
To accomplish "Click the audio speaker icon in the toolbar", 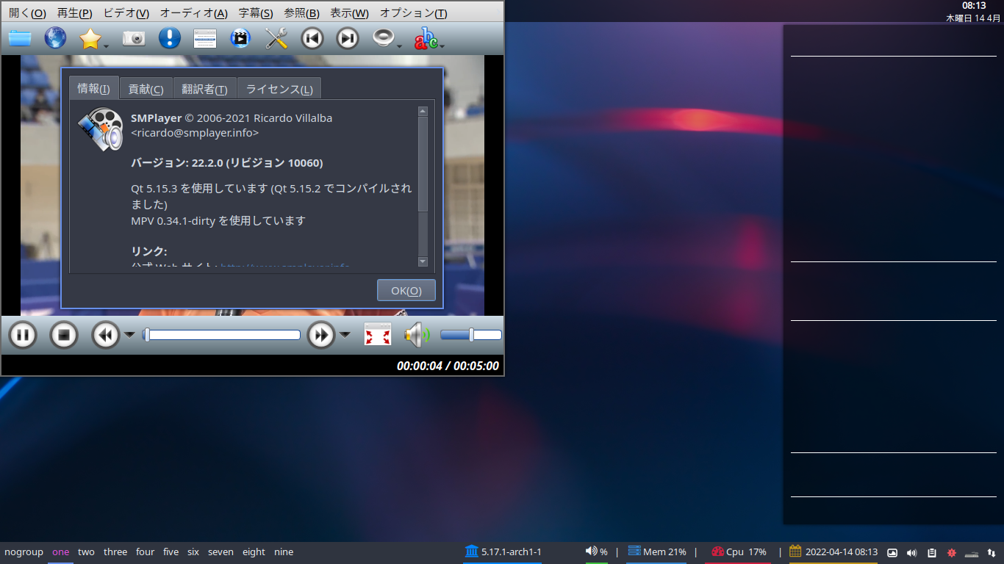I will [384, 38].
